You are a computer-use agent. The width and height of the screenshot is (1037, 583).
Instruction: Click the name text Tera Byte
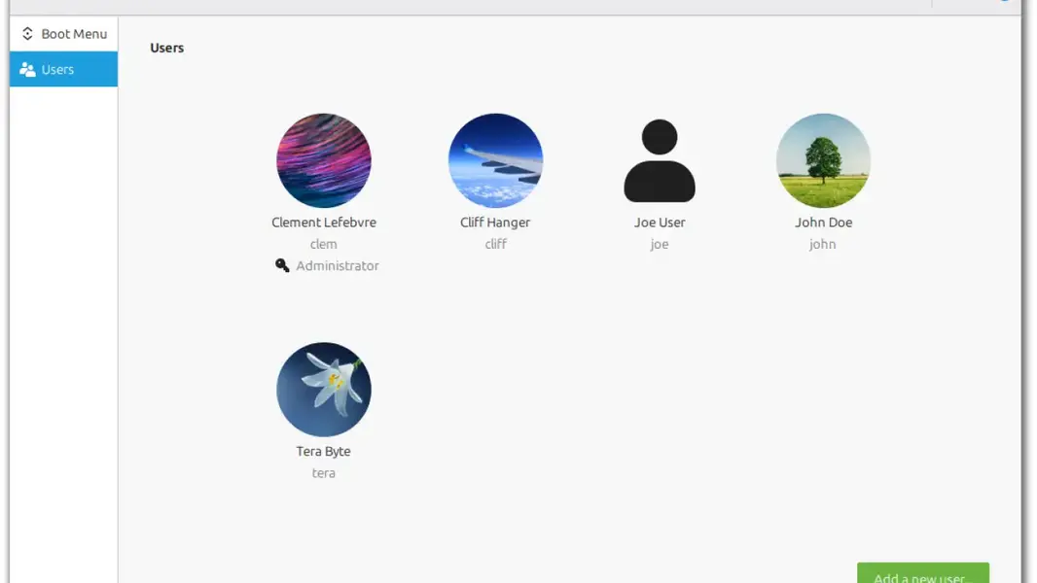(323, 452)
